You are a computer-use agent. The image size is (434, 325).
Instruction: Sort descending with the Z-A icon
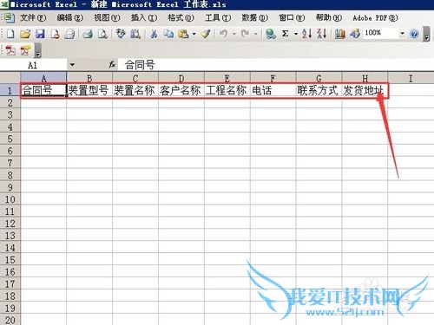322,34
